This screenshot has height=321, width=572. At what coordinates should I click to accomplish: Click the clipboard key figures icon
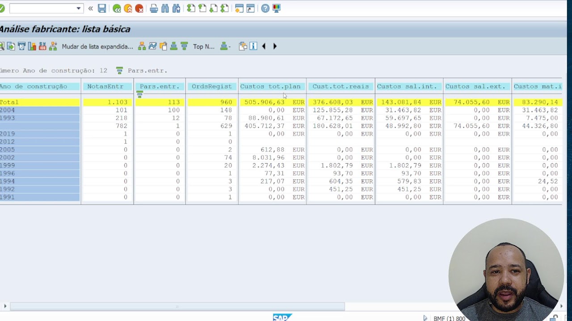[163, 46]
